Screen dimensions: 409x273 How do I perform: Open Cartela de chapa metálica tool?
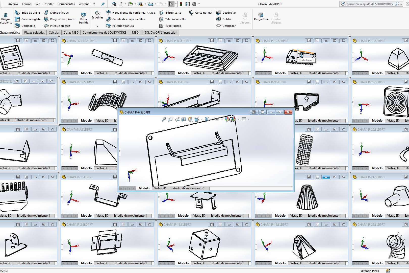(x=126, y=19)
